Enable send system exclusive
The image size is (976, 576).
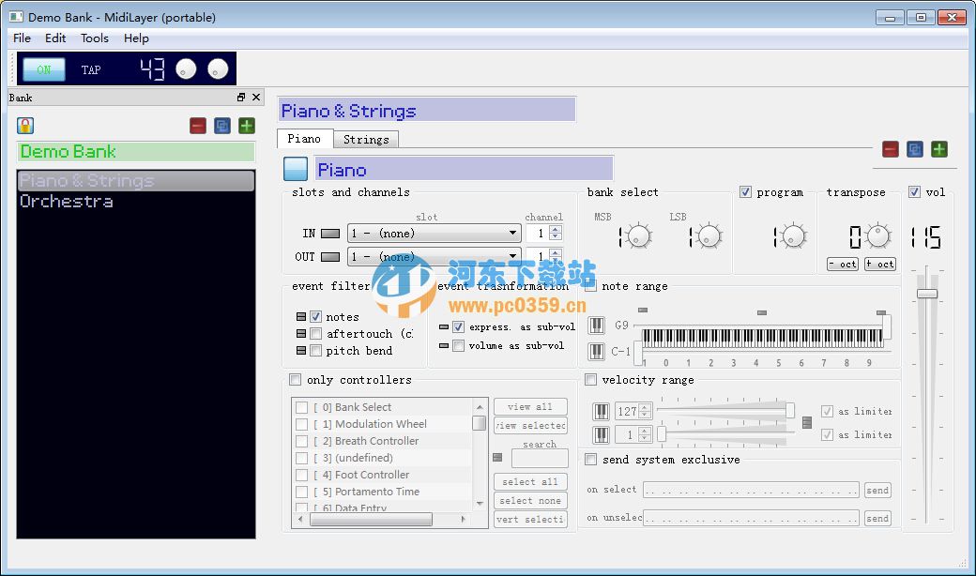[590, 460]
